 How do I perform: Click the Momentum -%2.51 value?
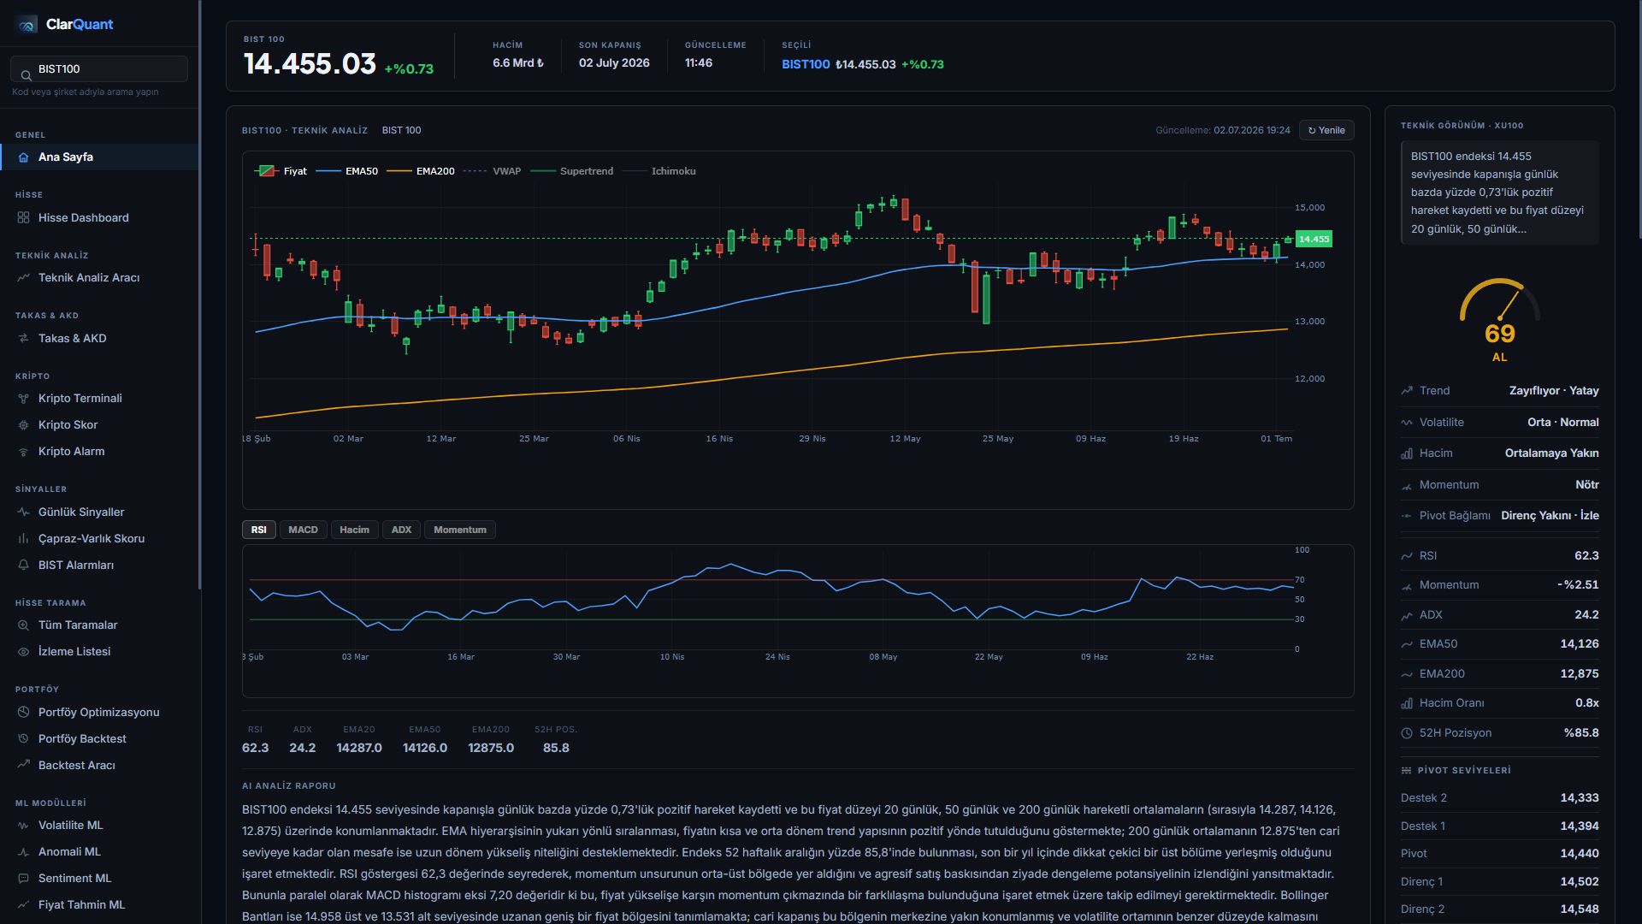(x=1578, y=585)
